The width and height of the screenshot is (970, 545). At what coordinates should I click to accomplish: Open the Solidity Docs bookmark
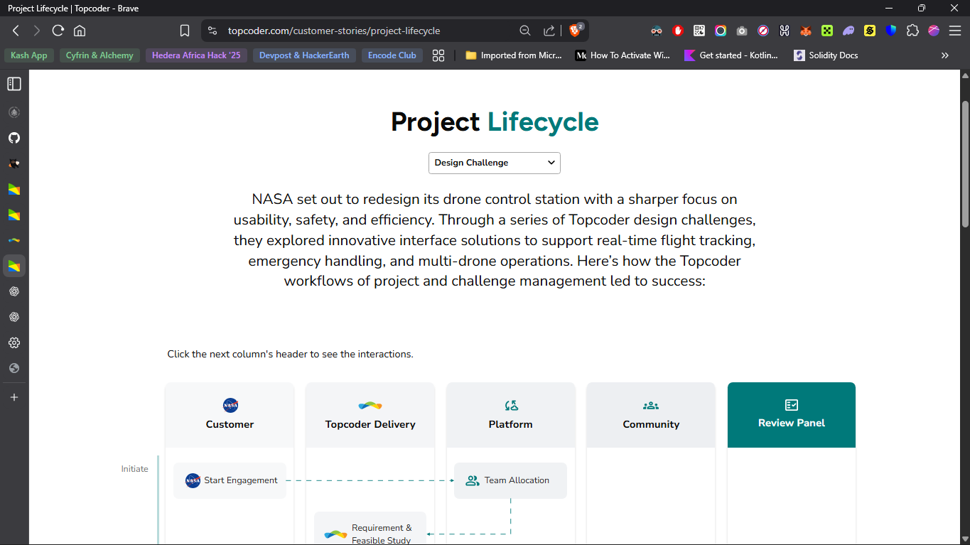[826, 55]
